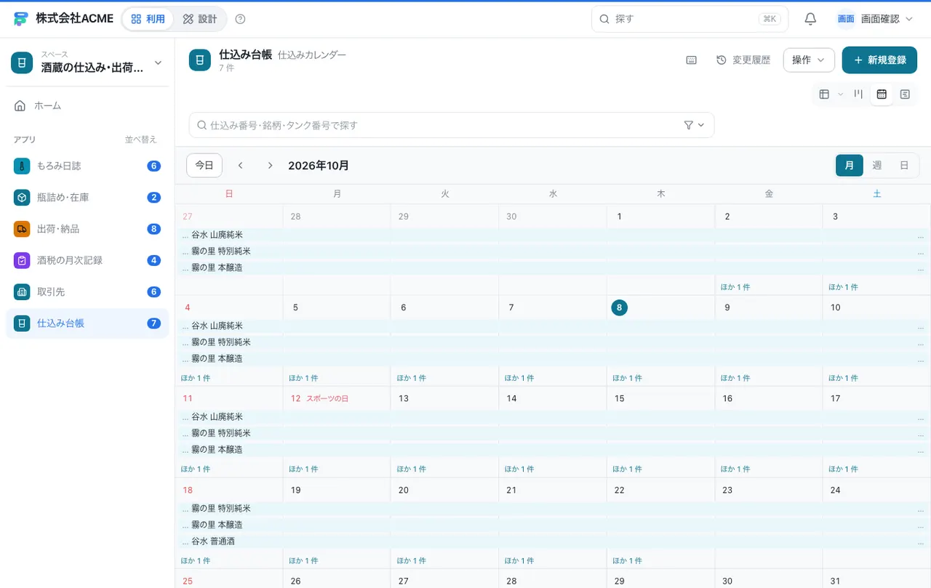The height and width of the screenshot is (588, 931).
Task: Click ほか 1 件 under October 2
Action: 735,287
